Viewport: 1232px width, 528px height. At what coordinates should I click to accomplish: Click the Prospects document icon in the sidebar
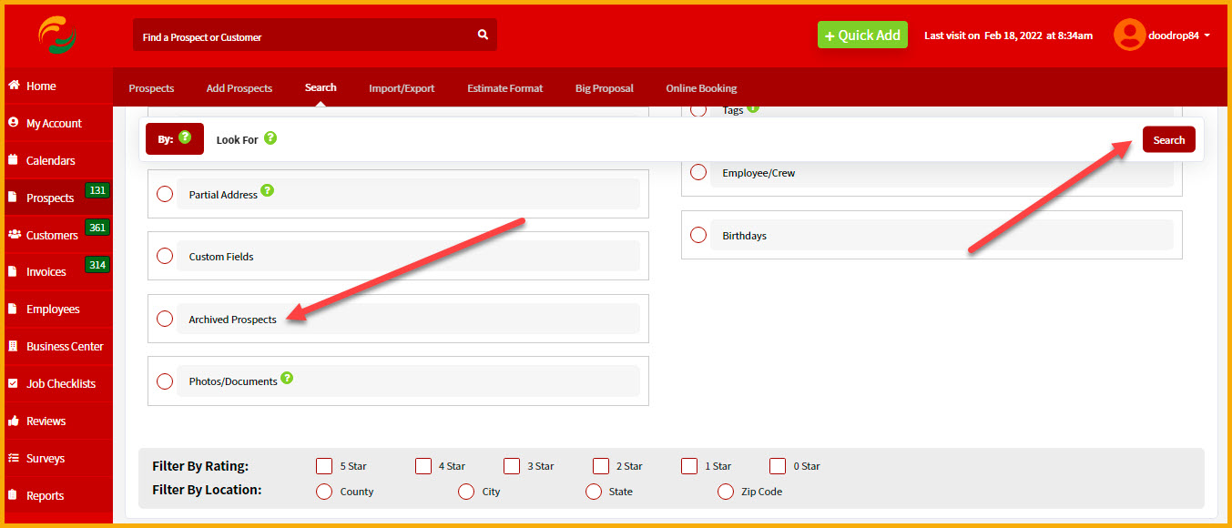(x=13, y=197)
